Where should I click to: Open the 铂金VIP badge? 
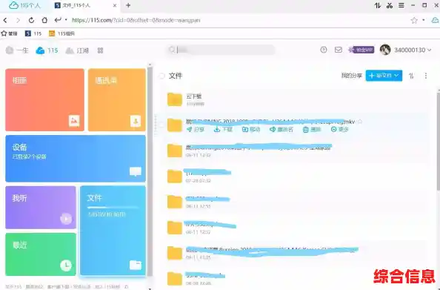click(x=361, y=50)
